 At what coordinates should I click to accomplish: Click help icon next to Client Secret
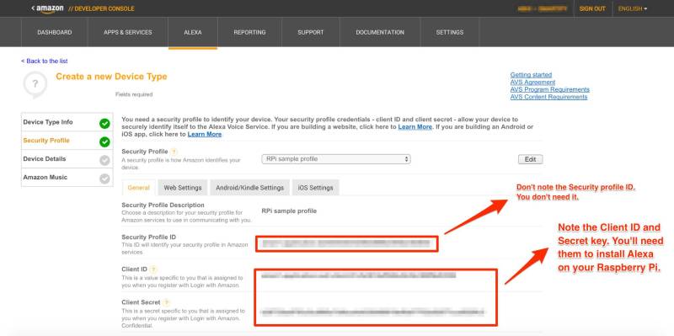166,302
